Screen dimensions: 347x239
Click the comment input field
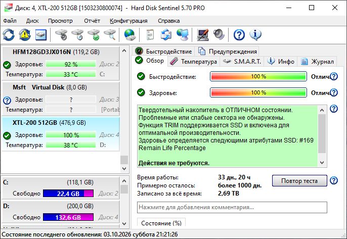point(232,207)
